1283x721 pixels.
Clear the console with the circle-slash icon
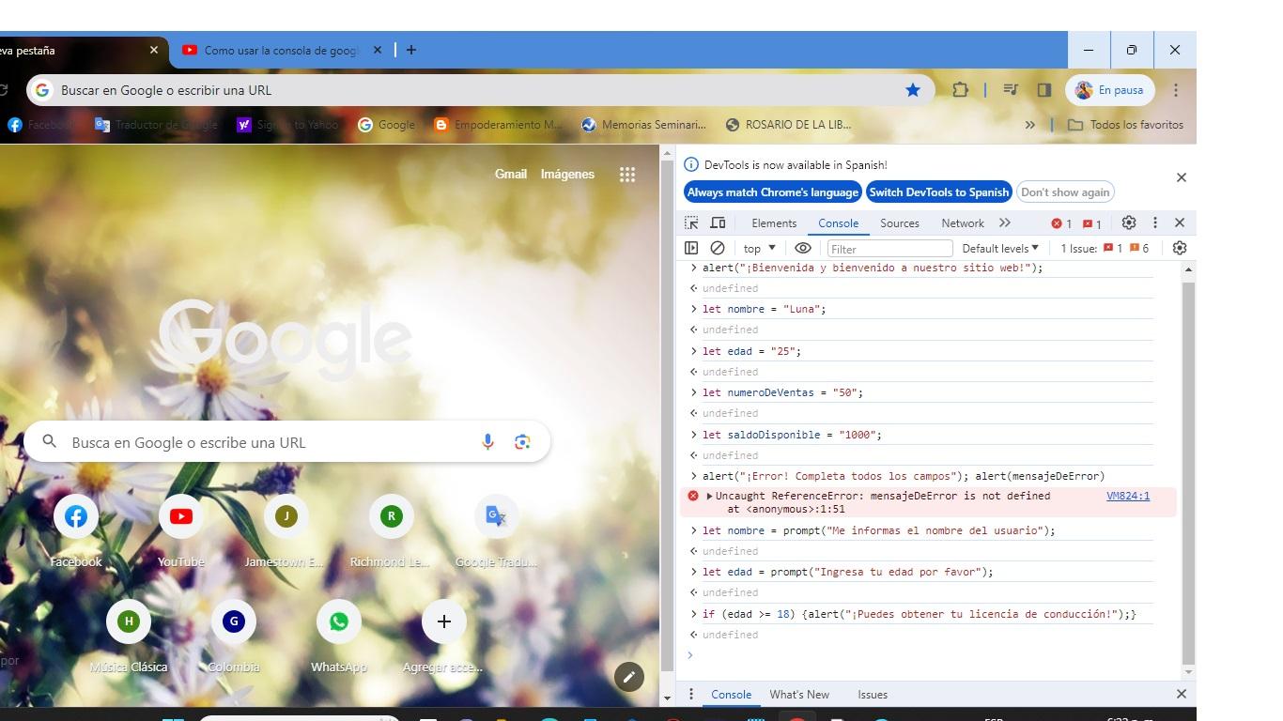718,248
